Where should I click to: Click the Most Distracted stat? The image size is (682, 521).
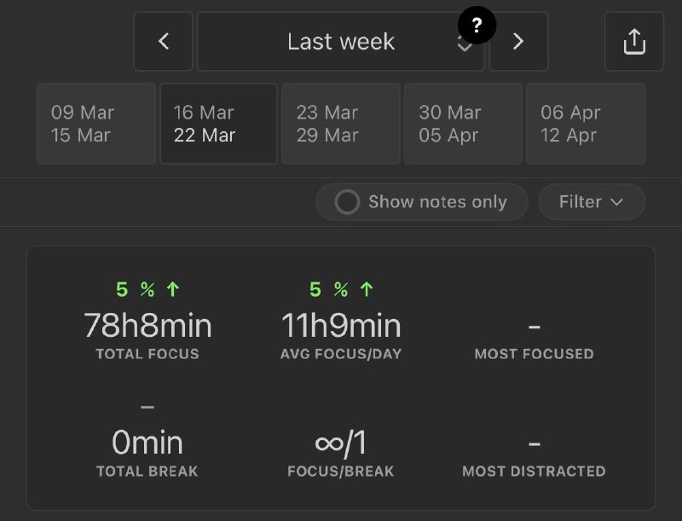coord(534,454)
